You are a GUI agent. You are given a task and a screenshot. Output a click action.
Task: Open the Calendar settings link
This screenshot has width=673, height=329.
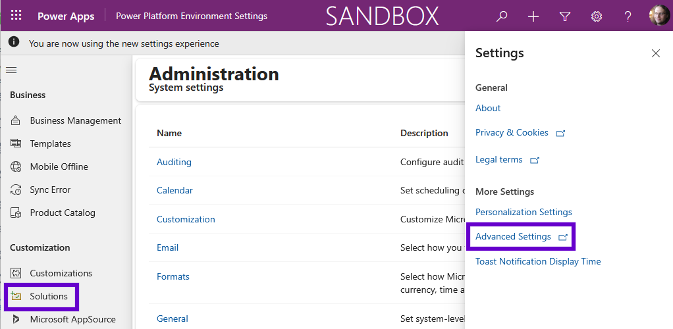(175, 190)
